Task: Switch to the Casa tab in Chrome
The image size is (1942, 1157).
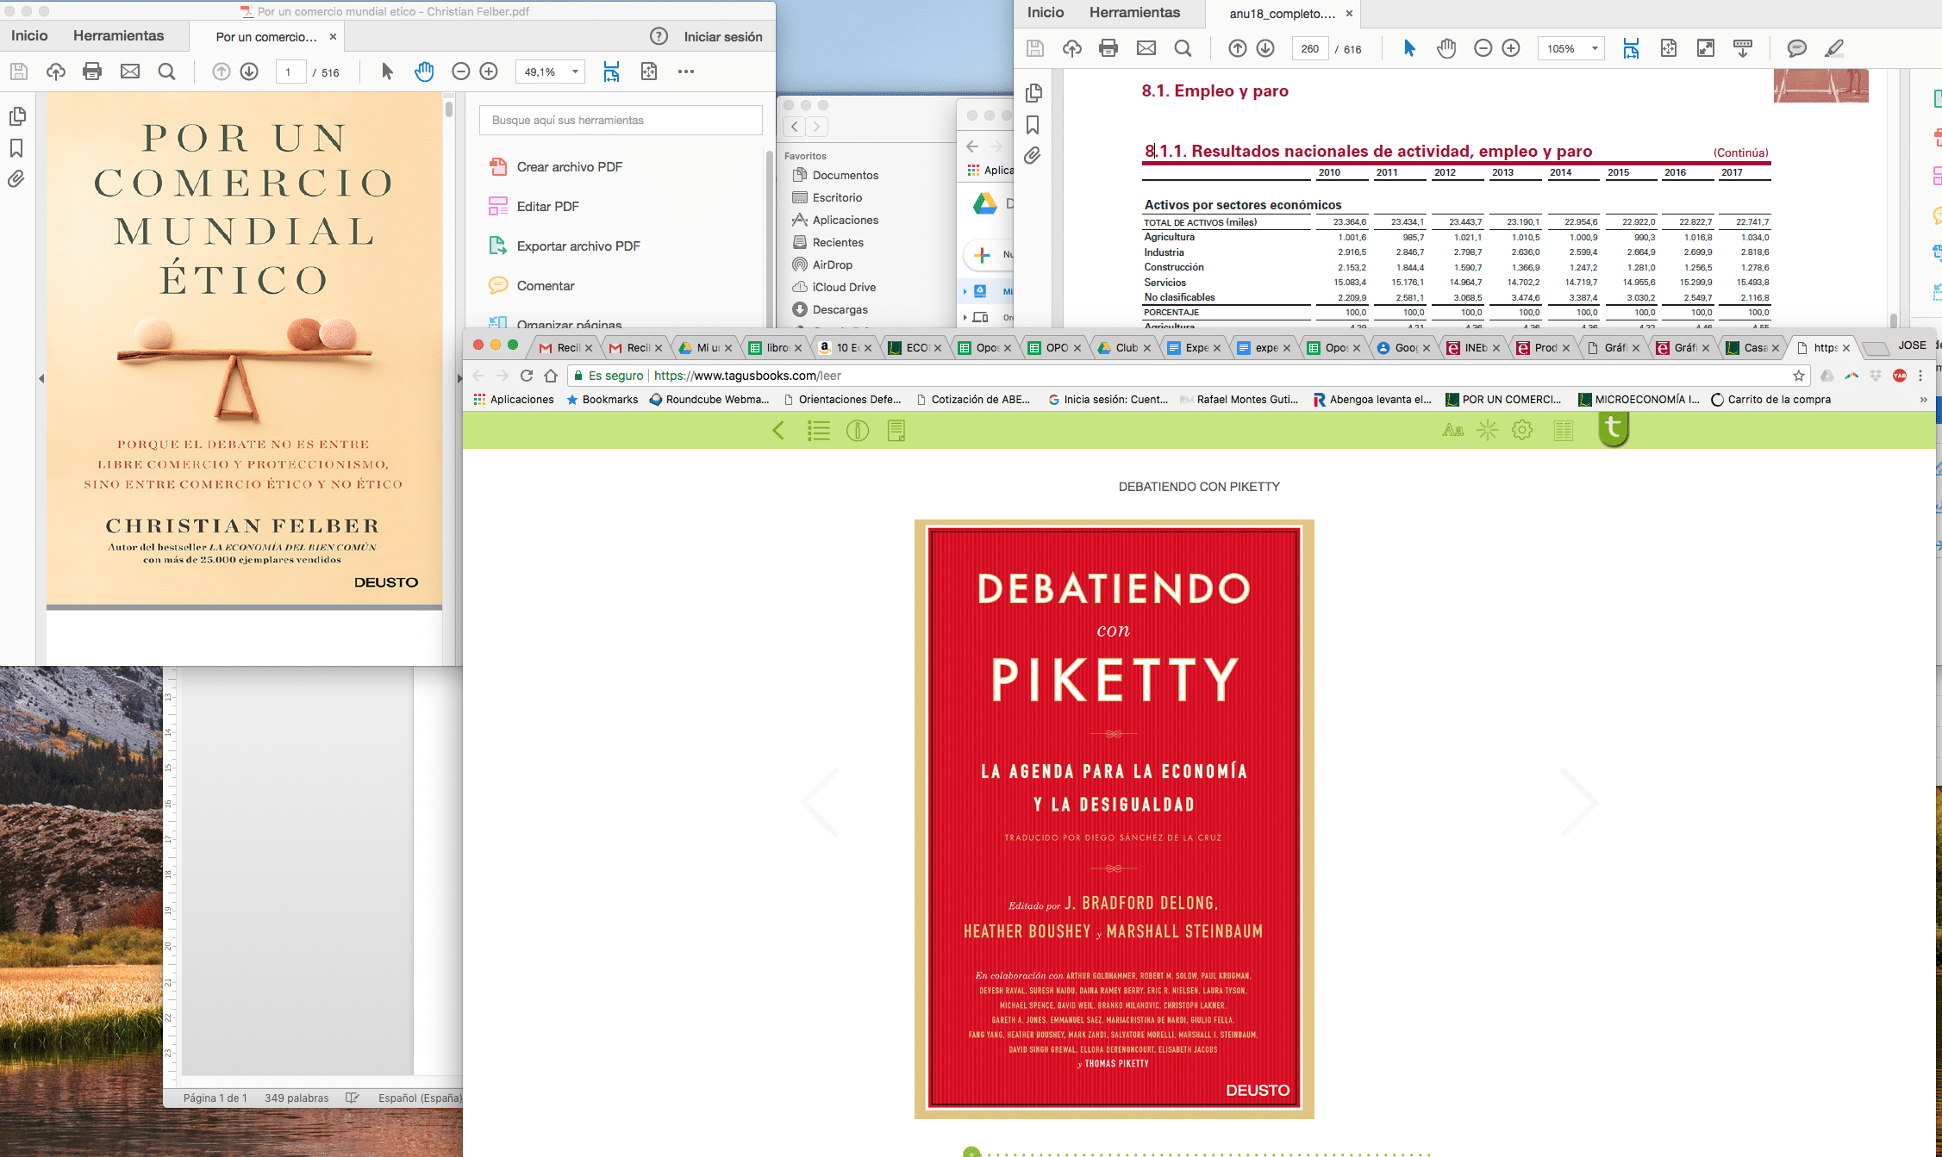Action: [1752, 348]
